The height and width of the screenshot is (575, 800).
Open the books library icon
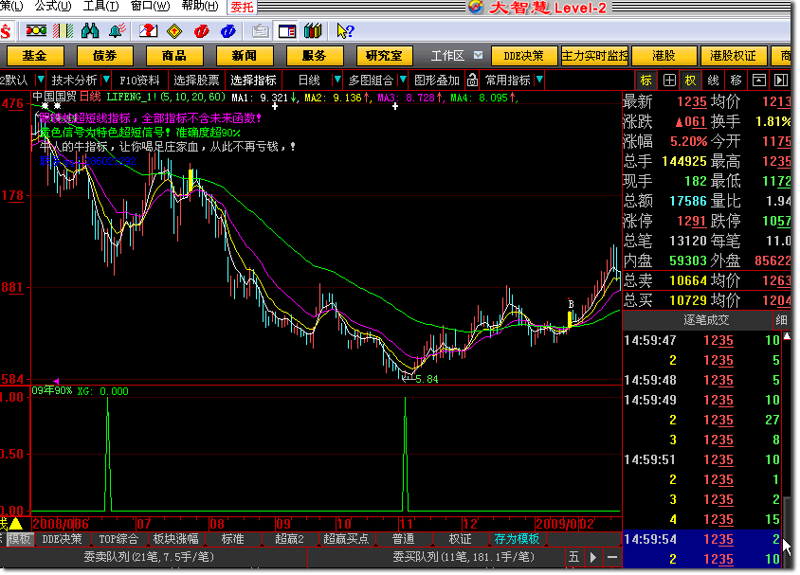click(313, 31)
